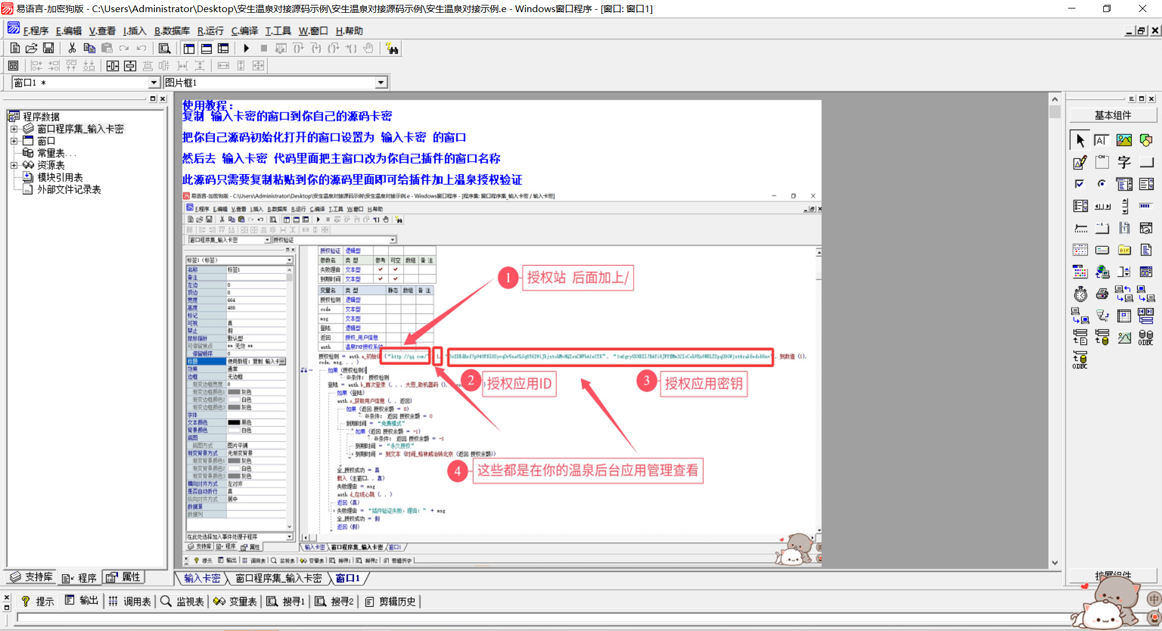Click the 基本组件 header button
The image size is (1162, 631).
(1112, 115)
